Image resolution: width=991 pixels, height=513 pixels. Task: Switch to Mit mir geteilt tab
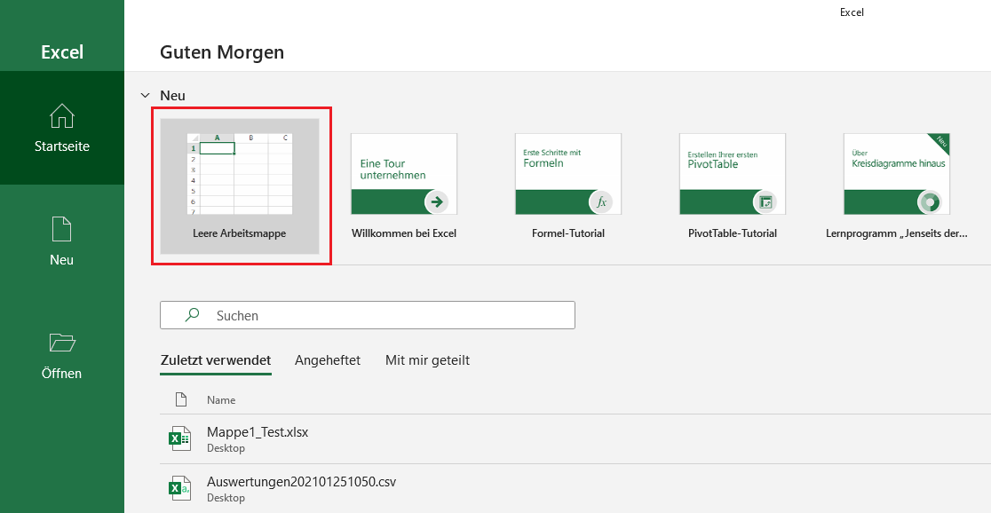[x=427, y=360]
